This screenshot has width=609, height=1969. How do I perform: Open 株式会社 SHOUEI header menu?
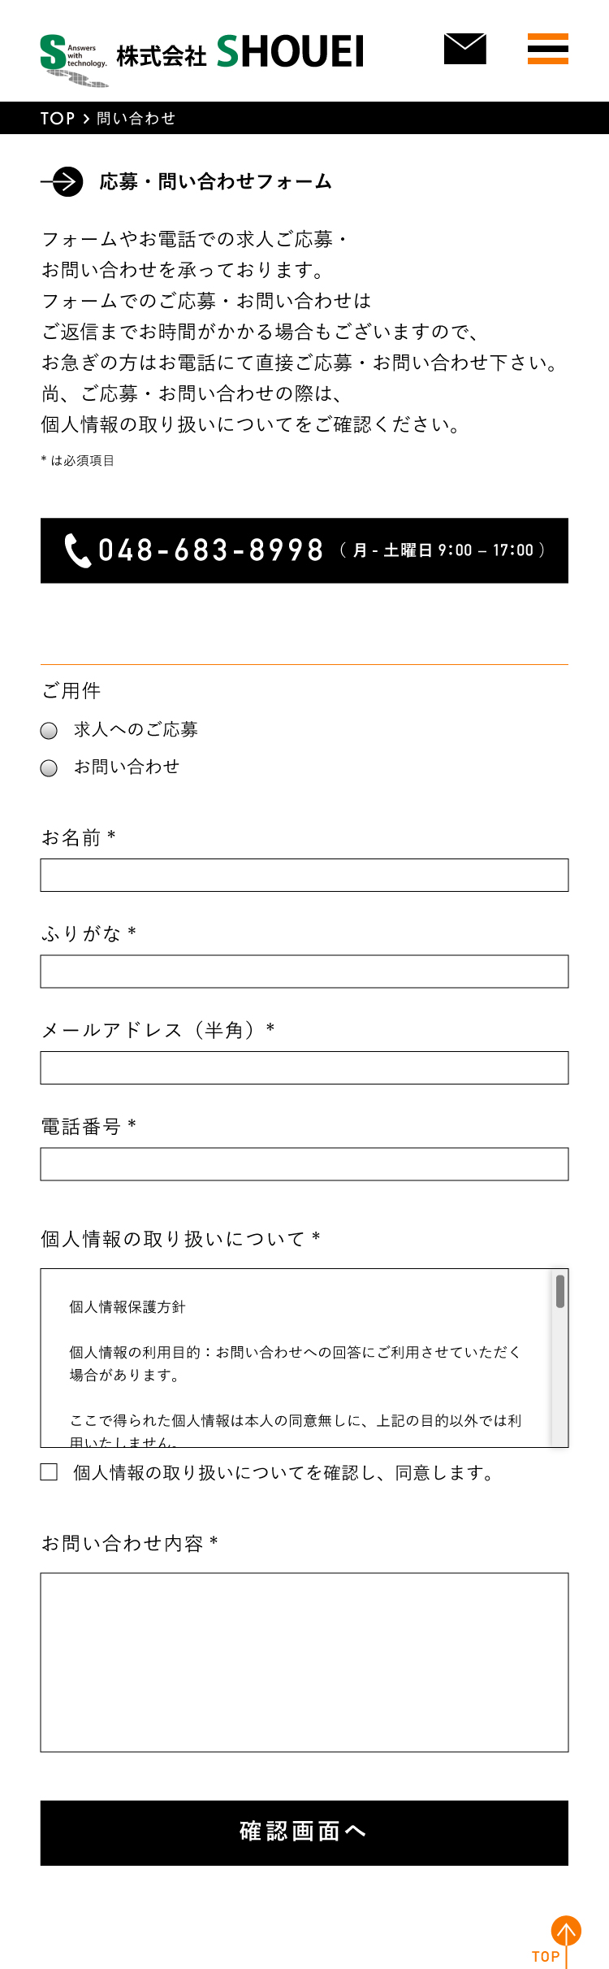click(240, 50)
